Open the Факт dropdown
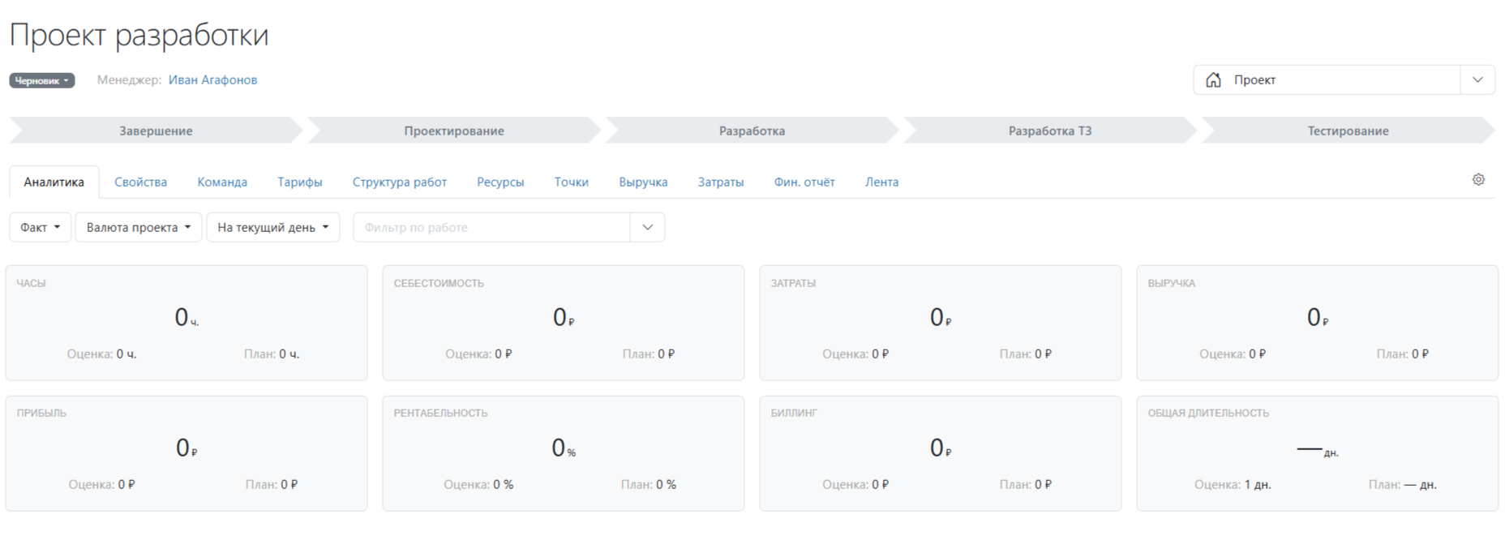Viewport: 1505px width, 536px height. tap(41, 228)
